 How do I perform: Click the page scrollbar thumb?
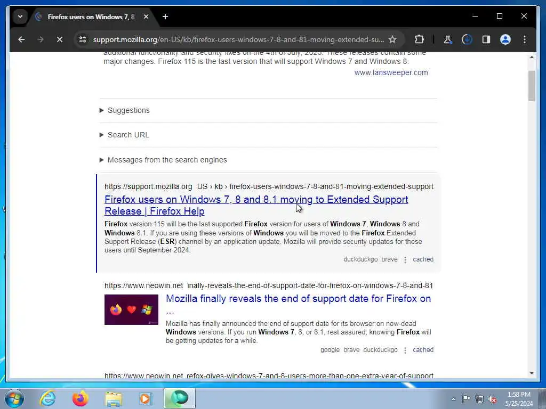(x=532, y=86)
